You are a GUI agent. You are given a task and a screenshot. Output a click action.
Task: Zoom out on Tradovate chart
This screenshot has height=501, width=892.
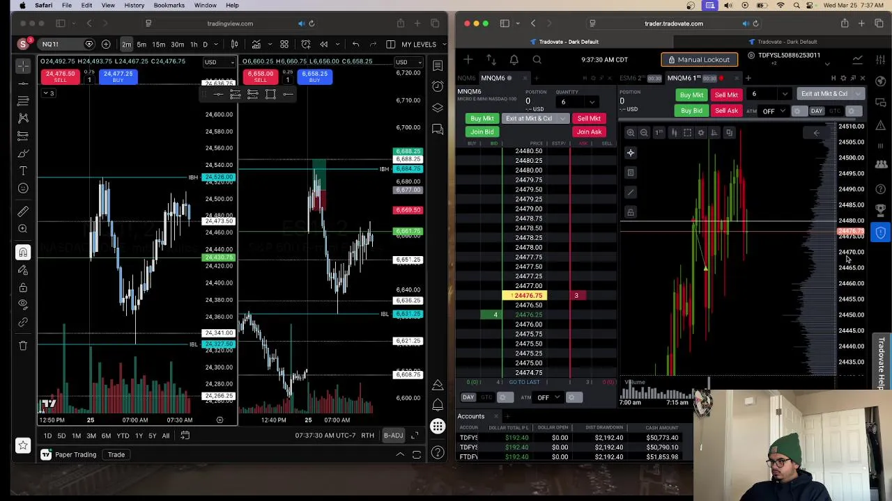tap(644, 132)
